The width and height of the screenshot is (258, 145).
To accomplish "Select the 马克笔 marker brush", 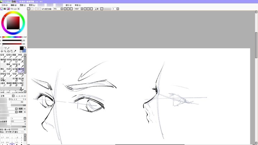I will coord(9,61).
